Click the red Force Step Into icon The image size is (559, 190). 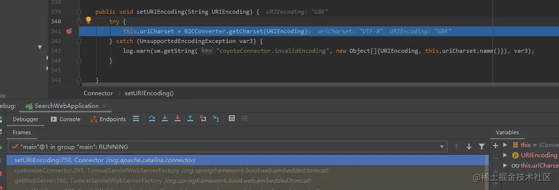[177, 119]
